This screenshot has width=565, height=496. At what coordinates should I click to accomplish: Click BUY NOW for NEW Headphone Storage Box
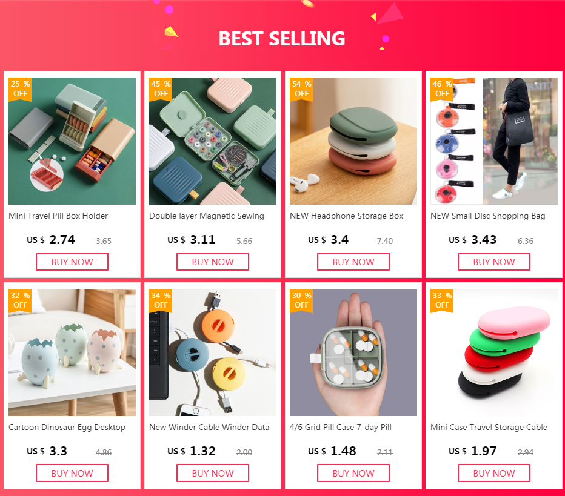pyautogui.click(x=353, y=262)
